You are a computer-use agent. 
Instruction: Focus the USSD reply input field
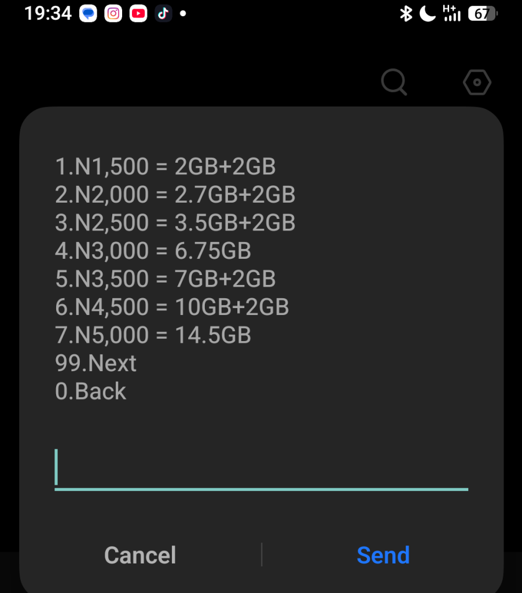click(x=261, y=469)
